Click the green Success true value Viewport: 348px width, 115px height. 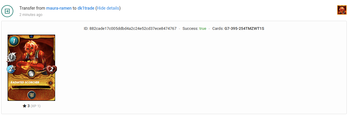(x=203, y=29)
